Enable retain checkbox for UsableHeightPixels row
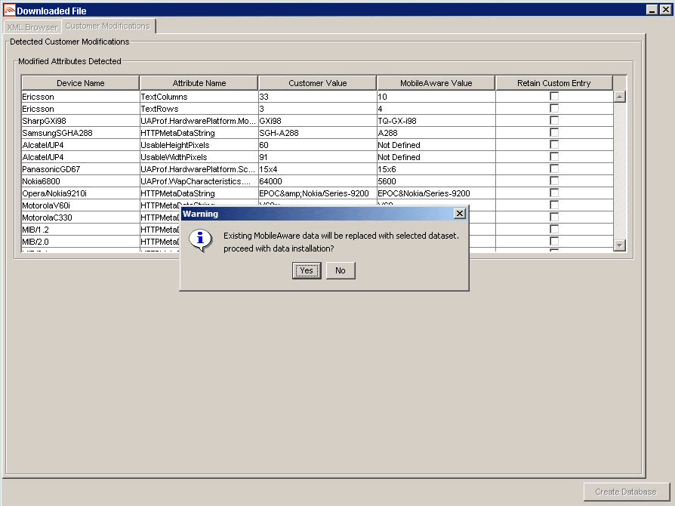The image size is (675, 506). [554, 144]
